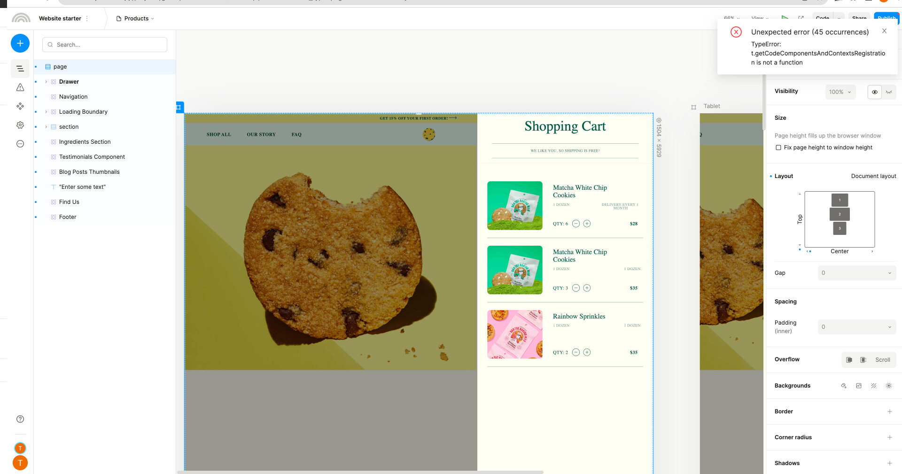Image resolution: width=902 pixels, height=474 pixels.
Task: Set the element to not visible
Action: point(889,92)
